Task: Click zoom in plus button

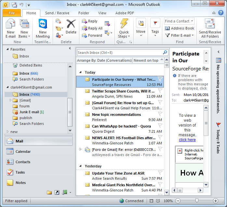Action: [216, 201]
